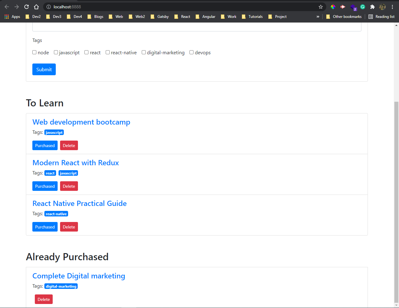Open the Blogs bookmarks folder

click(x=95, y=17)
